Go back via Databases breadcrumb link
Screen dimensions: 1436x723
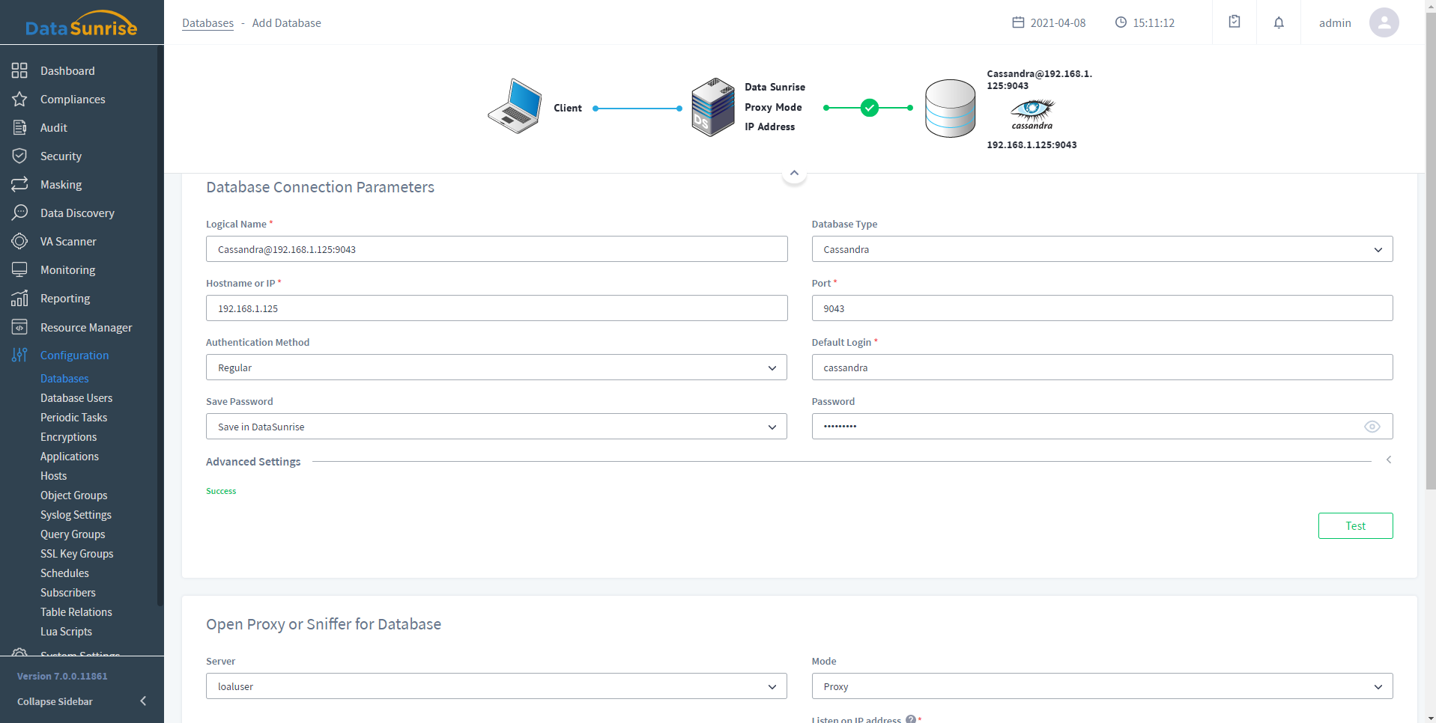pyautogui.click(x=207, y=23)
